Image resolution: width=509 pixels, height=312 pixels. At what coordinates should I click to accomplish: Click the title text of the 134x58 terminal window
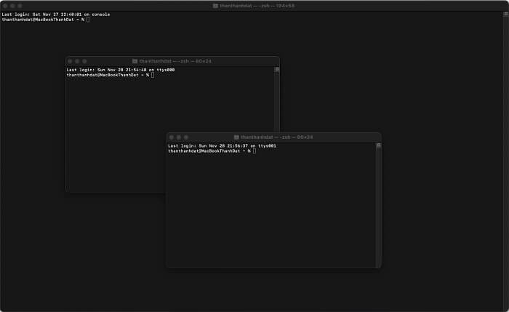point(257,6)
